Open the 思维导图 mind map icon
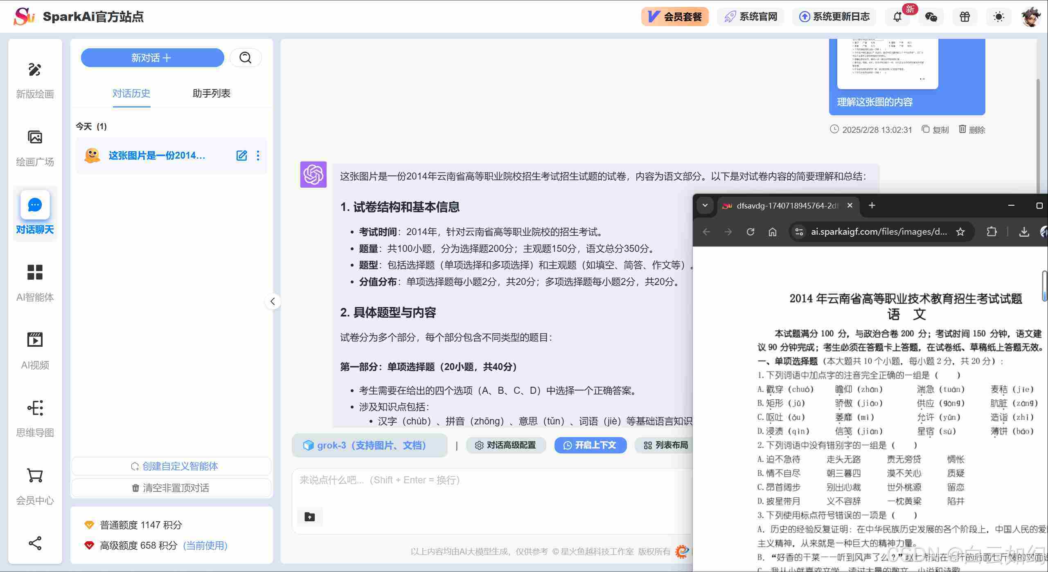The width and height of the screenshot is (1048, 572). tap(35, 408)
